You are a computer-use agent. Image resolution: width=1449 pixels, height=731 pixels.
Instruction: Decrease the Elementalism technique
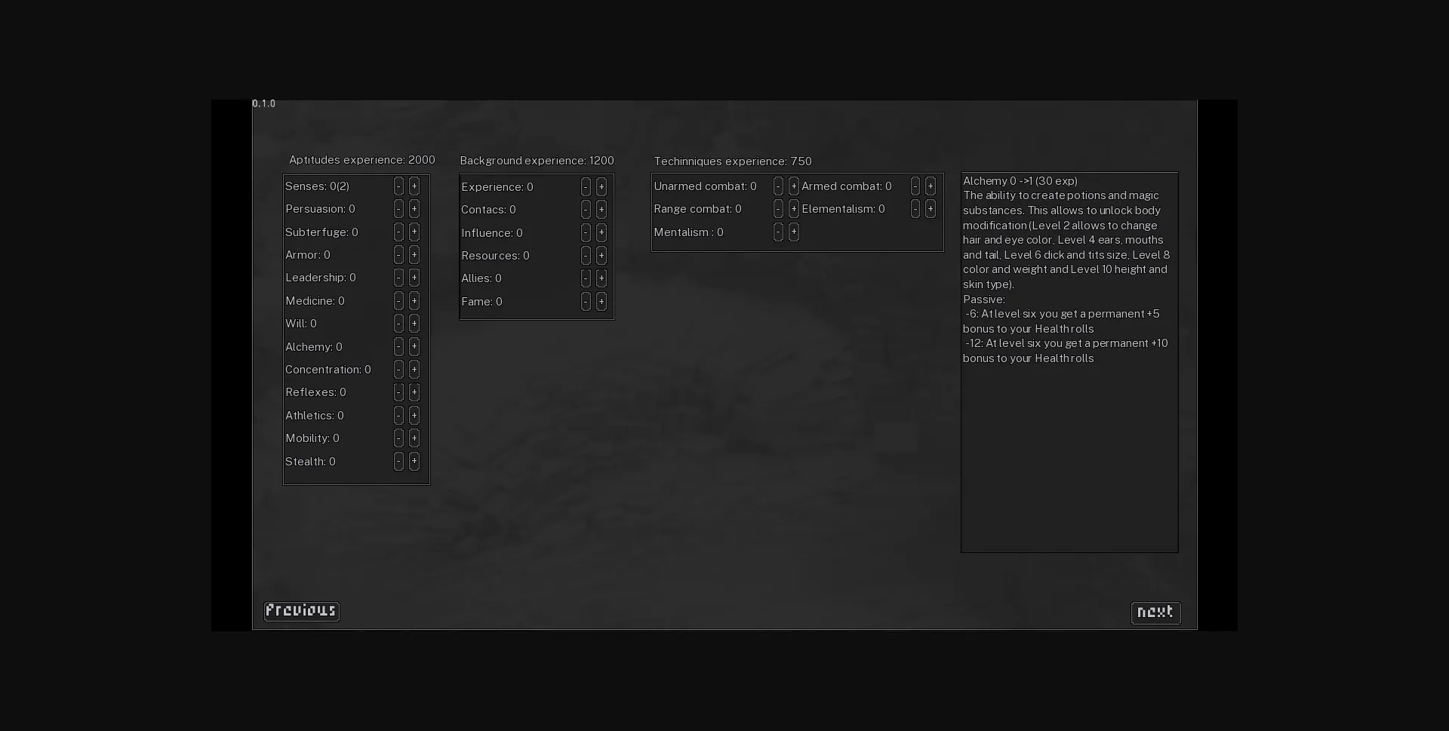click(915, 209)
